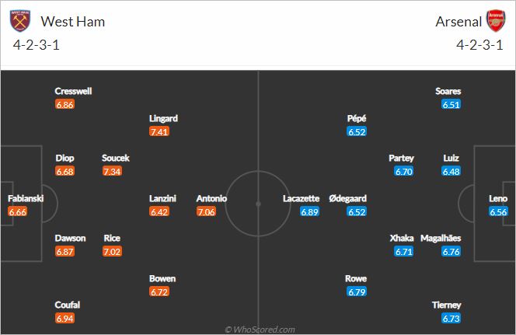Screen dimensions: 516x335
Task: Click player name Cresswell
Action: (x=73, y=91)
